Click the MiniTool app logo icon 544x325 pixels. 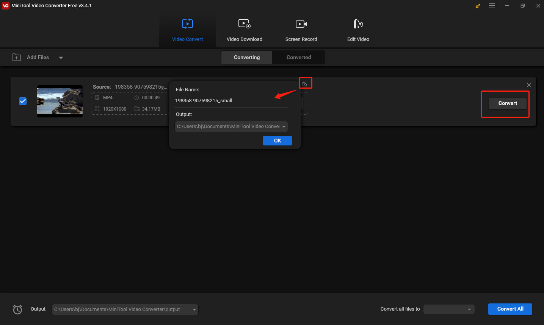coord(6,6)
